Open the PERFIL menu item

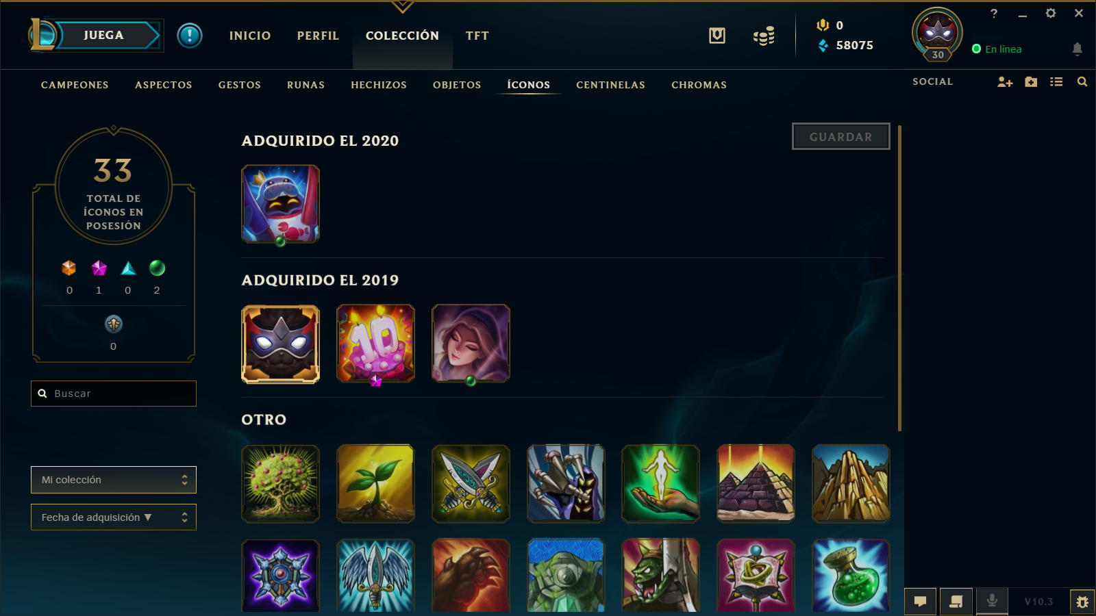pyautogui.click(x=318, y=36)
